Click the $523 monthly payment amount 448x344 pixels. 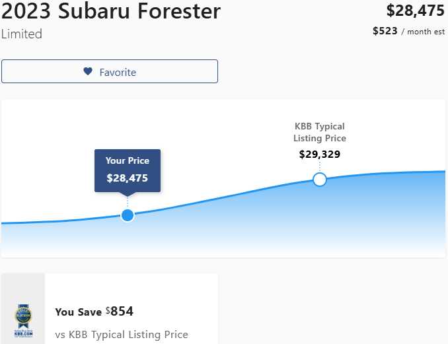[x=385, y=31]
